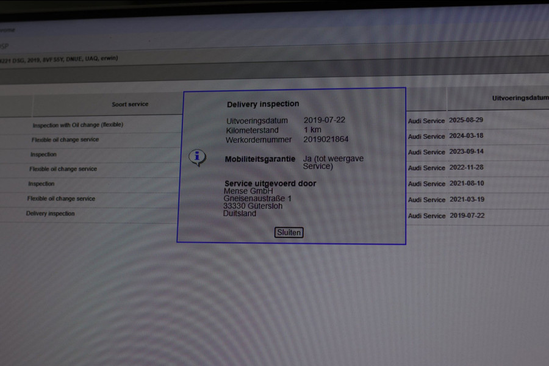Click the 'Mobiliteitsgarantie' label

pyautogui.click(x=260, y=159)
